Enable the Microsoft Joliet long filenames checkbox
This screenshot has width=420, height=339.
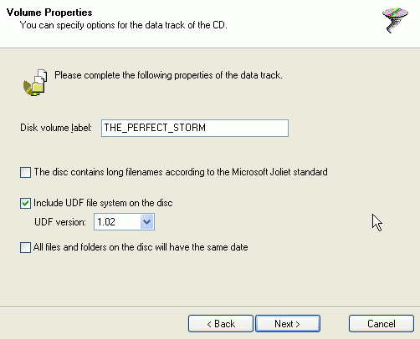(25, 172)
